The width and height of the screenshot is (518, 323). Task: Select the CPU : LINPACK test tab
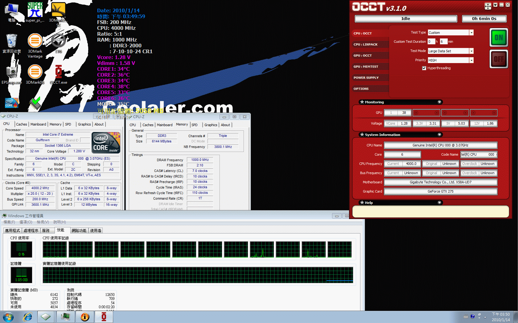[x=371, y=44]
